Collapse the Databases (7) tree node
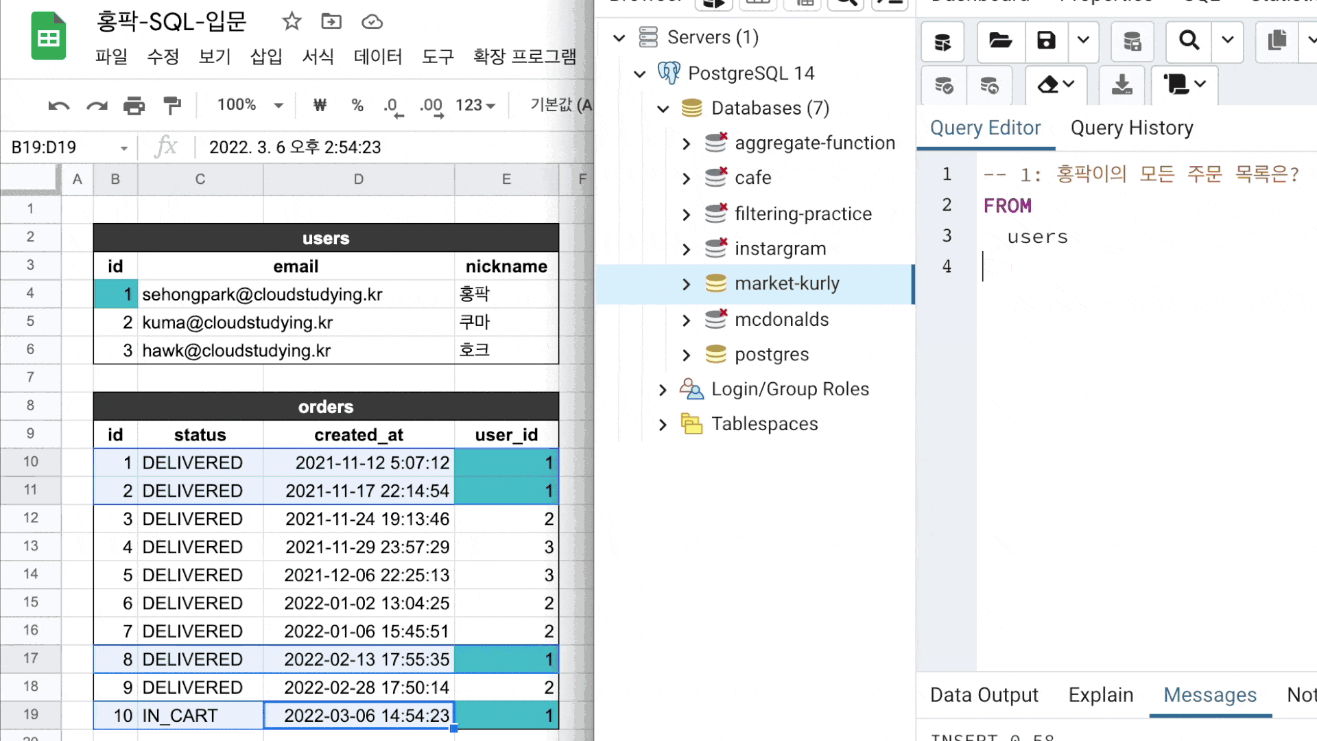The image size is (1317, 741). click(x=663, y=109)
